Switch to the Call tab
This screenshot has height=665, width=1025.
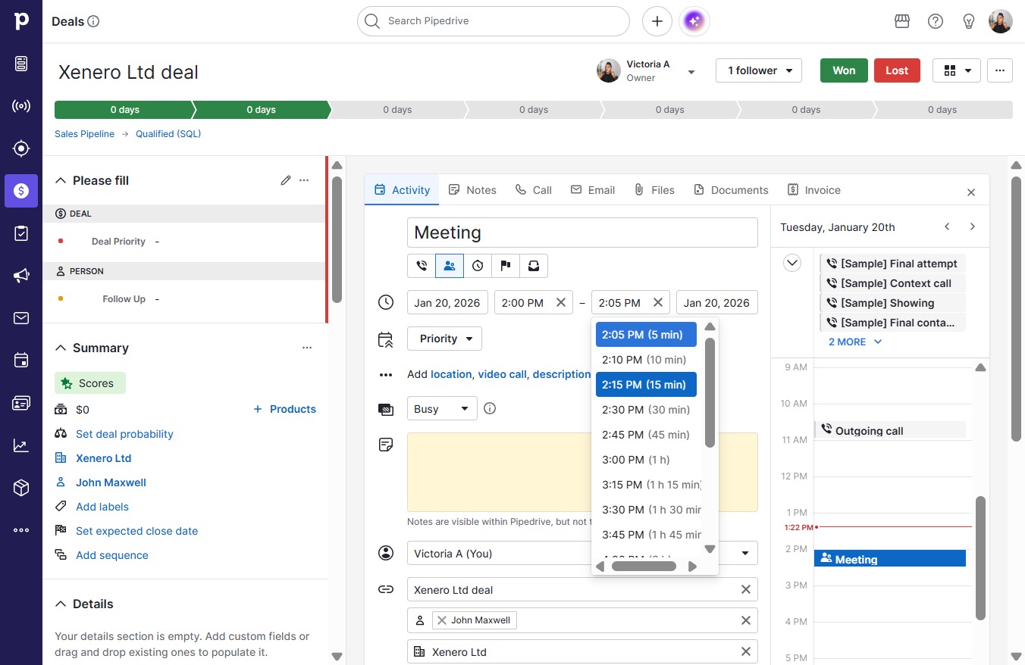[533, 190]
